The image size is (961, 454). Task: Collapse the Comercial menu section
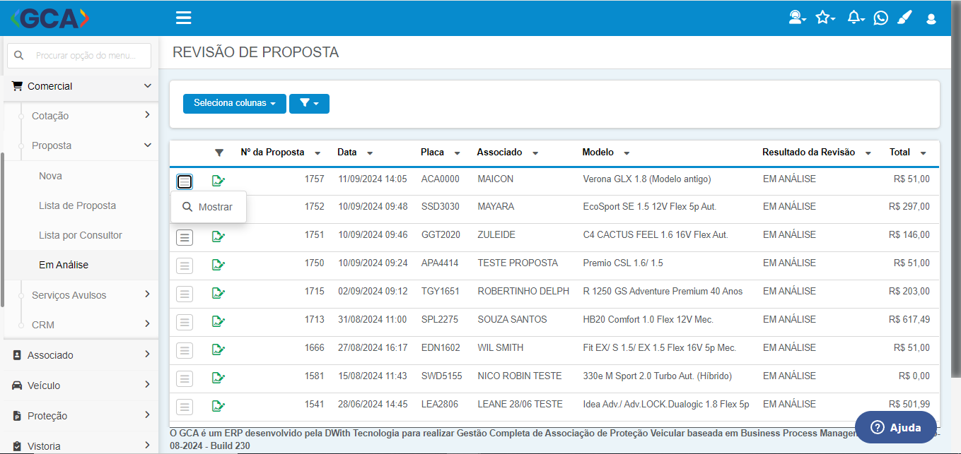tap(80, 86)
